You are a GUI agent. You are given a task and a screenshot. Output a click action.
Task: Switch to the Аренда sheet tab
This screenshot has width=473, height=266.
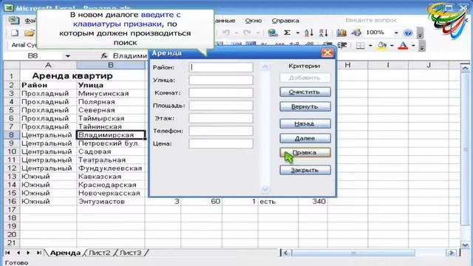click(x=65, y=253)
